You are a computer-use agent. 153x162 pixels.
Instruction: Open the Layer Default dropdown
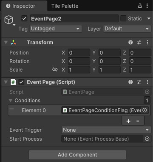pyautogui.click(x=127, y=29)
